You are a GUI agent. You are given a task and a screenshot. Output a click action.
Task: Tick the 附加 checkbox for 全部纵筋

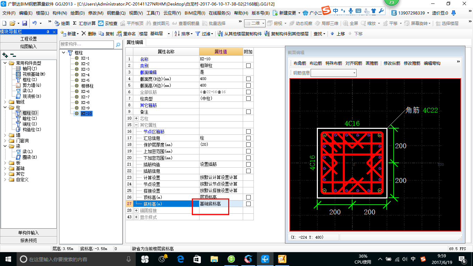(248, 92)
